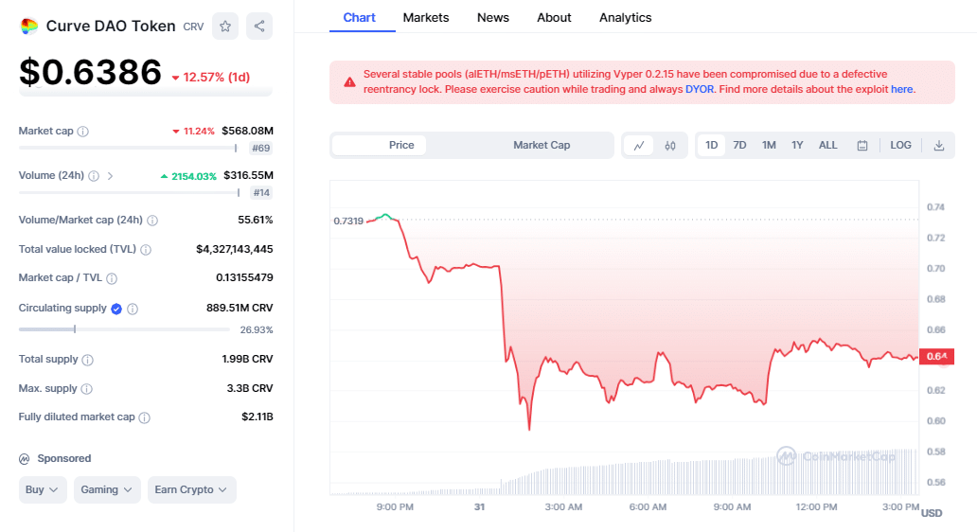Viewport: 977px width, 532px height.
Task: Click Total value locked info icon
Action: [x=146, y=250]
